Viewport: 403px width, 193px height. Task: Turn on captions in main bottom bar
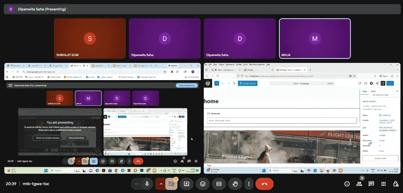219,184
